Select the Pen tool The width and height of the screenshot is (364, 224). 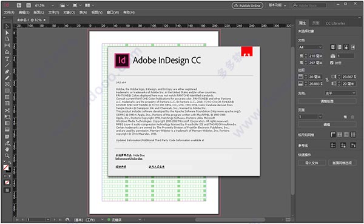pyautogui.click(x=7, y=72)
